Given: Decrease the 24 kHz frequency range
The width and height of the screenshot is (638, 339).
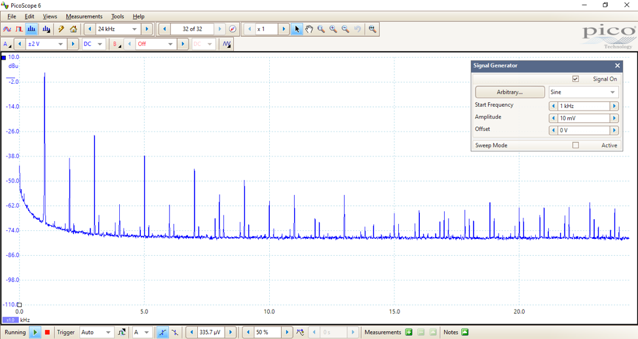Looking at the screenshot, I should point(90,29).
